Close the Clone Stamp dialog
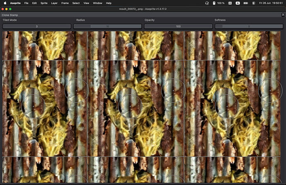This screenshot has width=286, height=185. coord(283,15)
